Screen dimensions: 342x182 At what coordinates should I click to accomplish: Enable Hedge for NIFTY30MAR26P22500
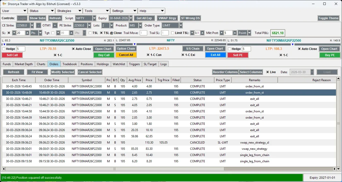(229, 49)
